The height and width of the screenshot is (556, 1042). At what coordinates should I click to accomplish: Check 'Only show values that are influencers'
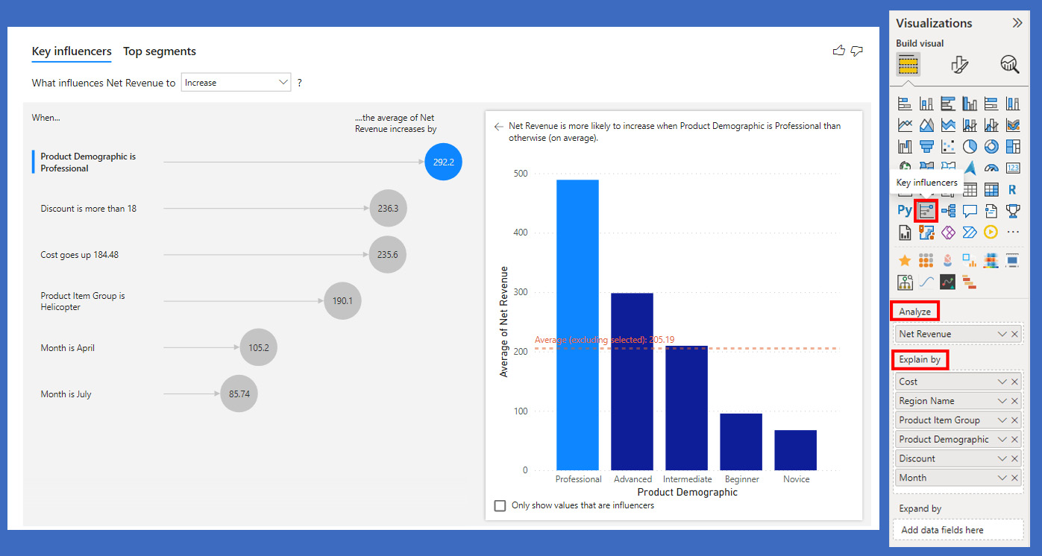click(x=500, y=506)
